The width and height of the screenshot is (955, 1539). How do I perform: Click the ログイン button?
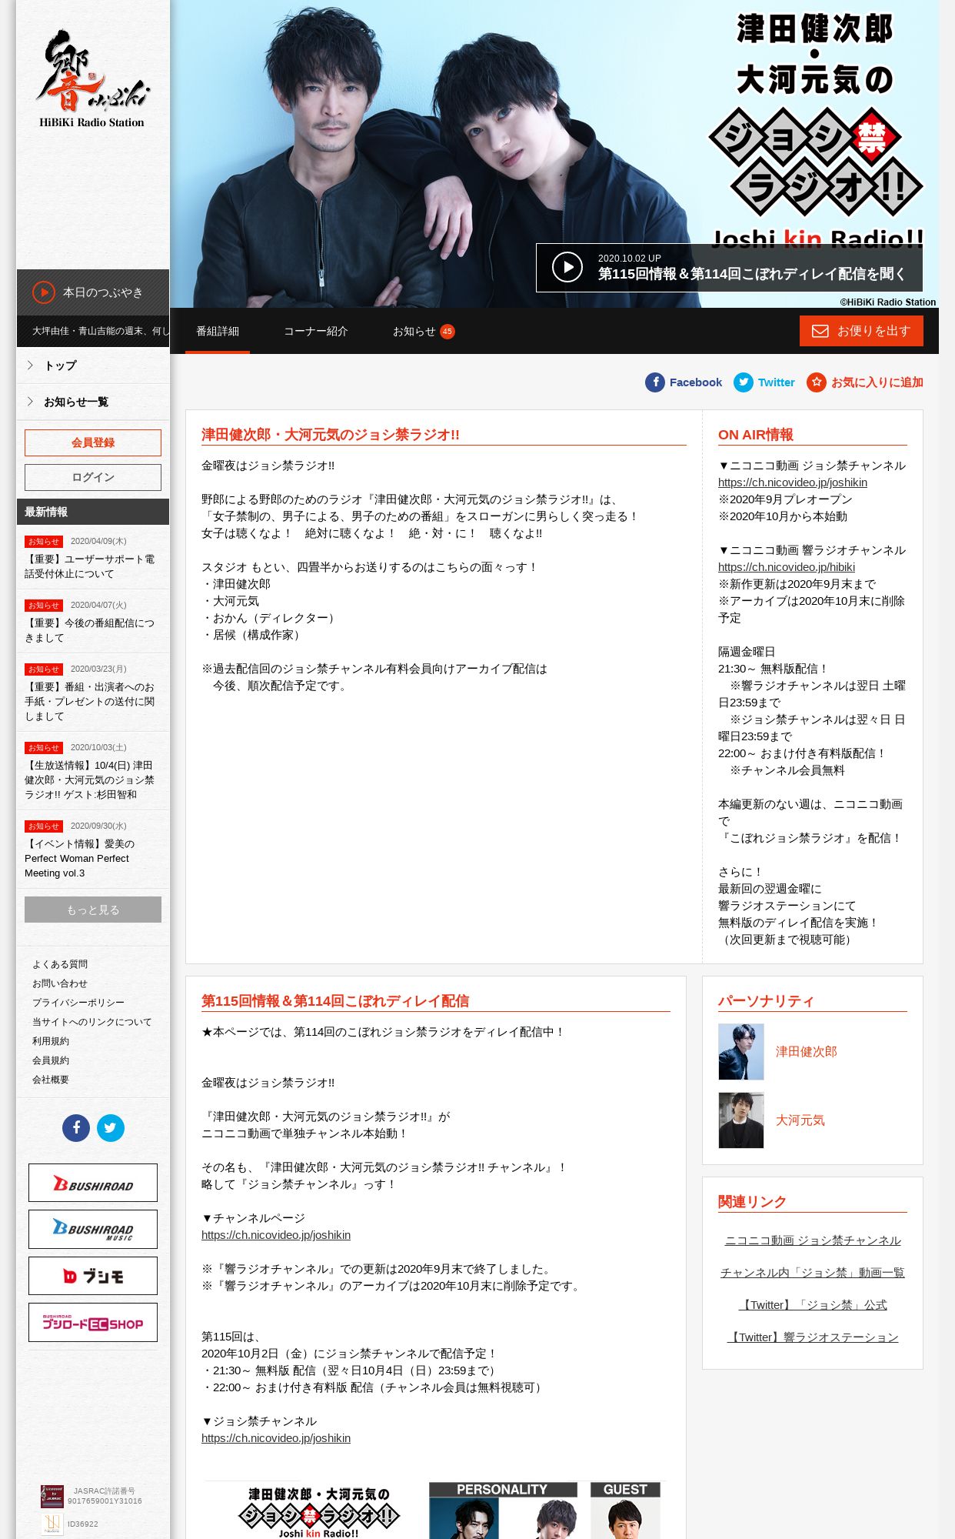click(x=93, y=477)
